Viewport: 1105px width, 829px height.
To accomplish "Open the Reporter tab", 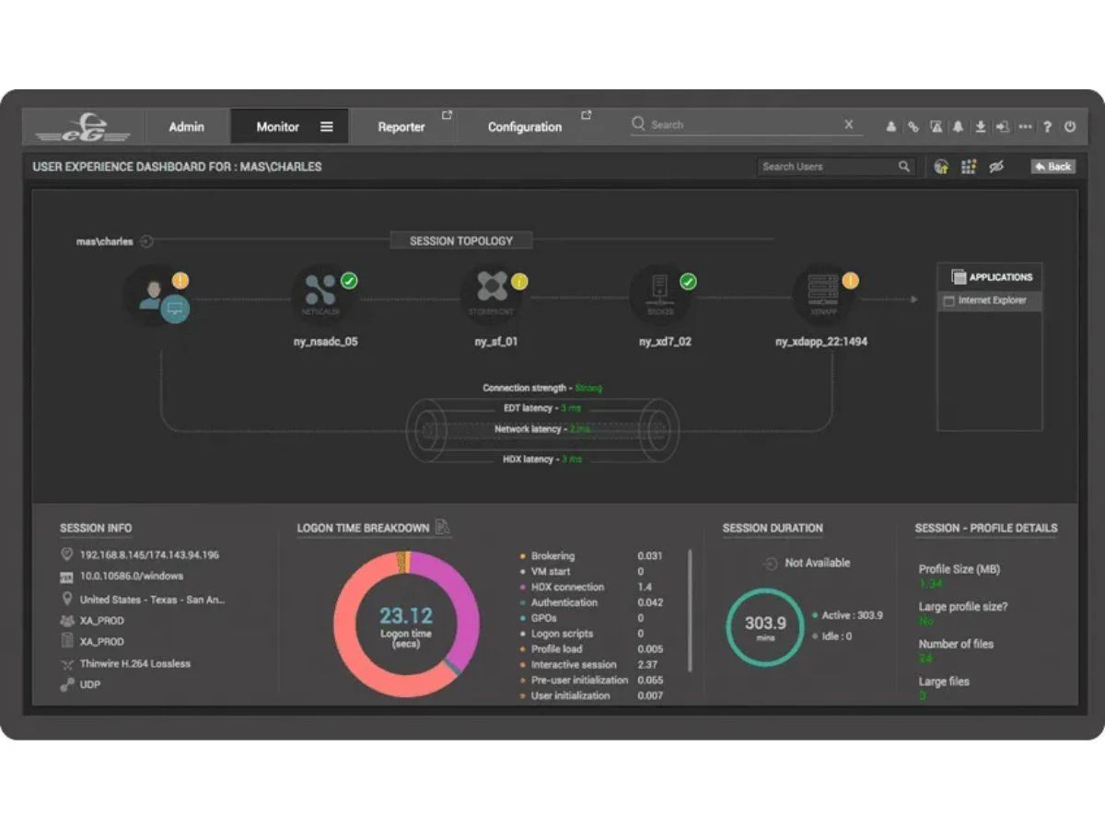I will click(x=401, y=127).
